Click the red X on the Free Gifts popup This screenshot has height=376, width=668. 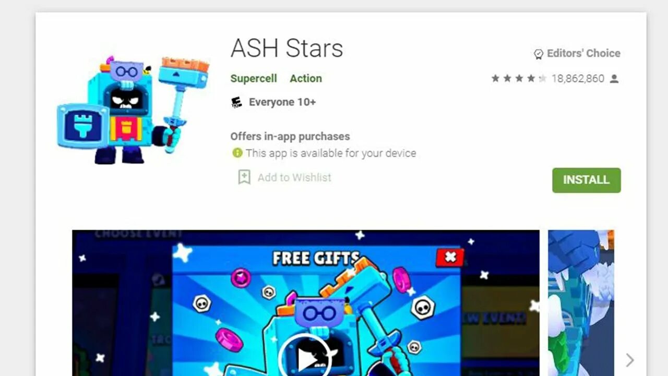[x=450, y=257]
